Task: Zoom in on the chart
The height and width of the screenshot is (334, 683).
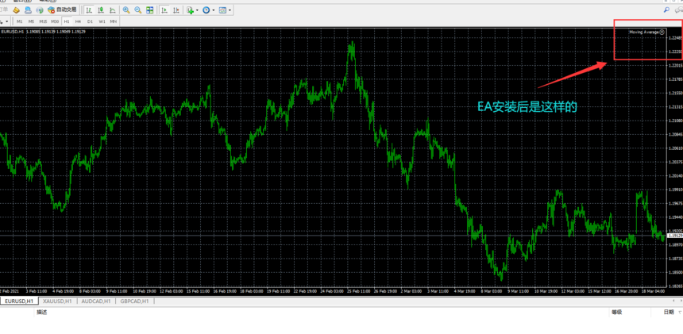Action: [126, 10]
